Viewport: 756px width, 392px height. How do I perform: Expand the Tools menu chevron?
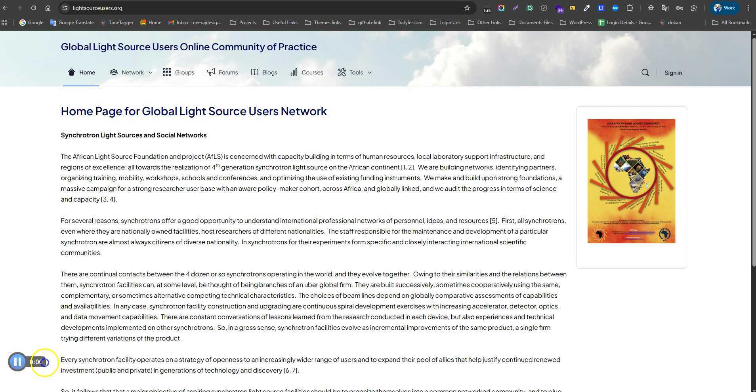[370, 72]
